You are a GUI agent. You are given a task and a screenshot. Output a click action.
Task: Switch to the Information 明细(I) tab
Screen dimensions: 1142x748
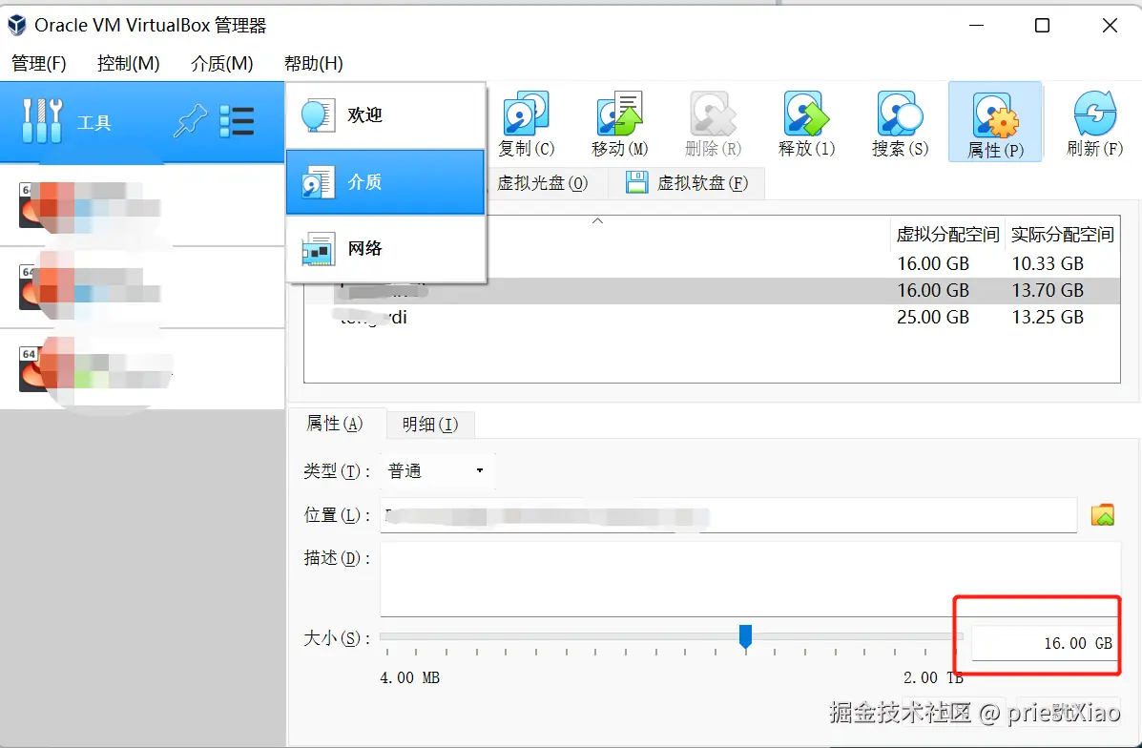pos(430,424)
